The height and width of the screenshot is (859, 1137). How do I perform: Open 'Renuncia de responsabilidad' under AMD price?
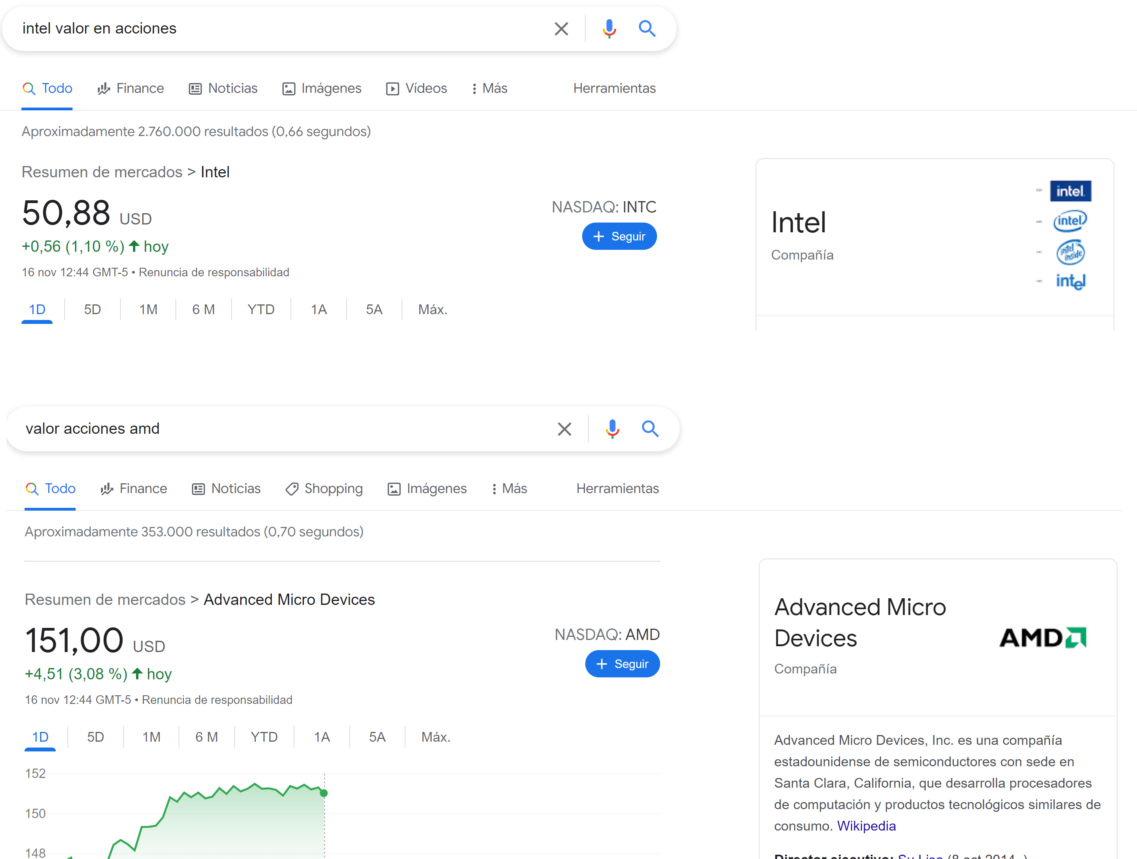pos(217,700)
